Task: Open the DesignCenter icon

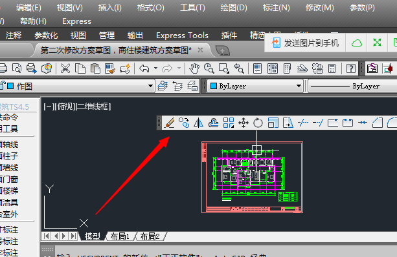Action: click(273, 68)
